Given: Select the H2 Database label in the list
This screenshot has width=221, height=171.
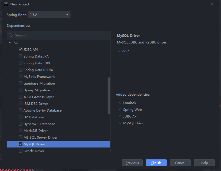Looking at the screenshot, I should pos(34,117).
